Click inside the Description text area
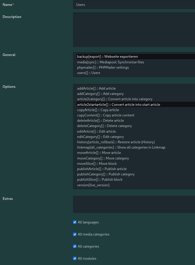Image resolution: width=195 pixels, height=265 pixels. [134, 29]
